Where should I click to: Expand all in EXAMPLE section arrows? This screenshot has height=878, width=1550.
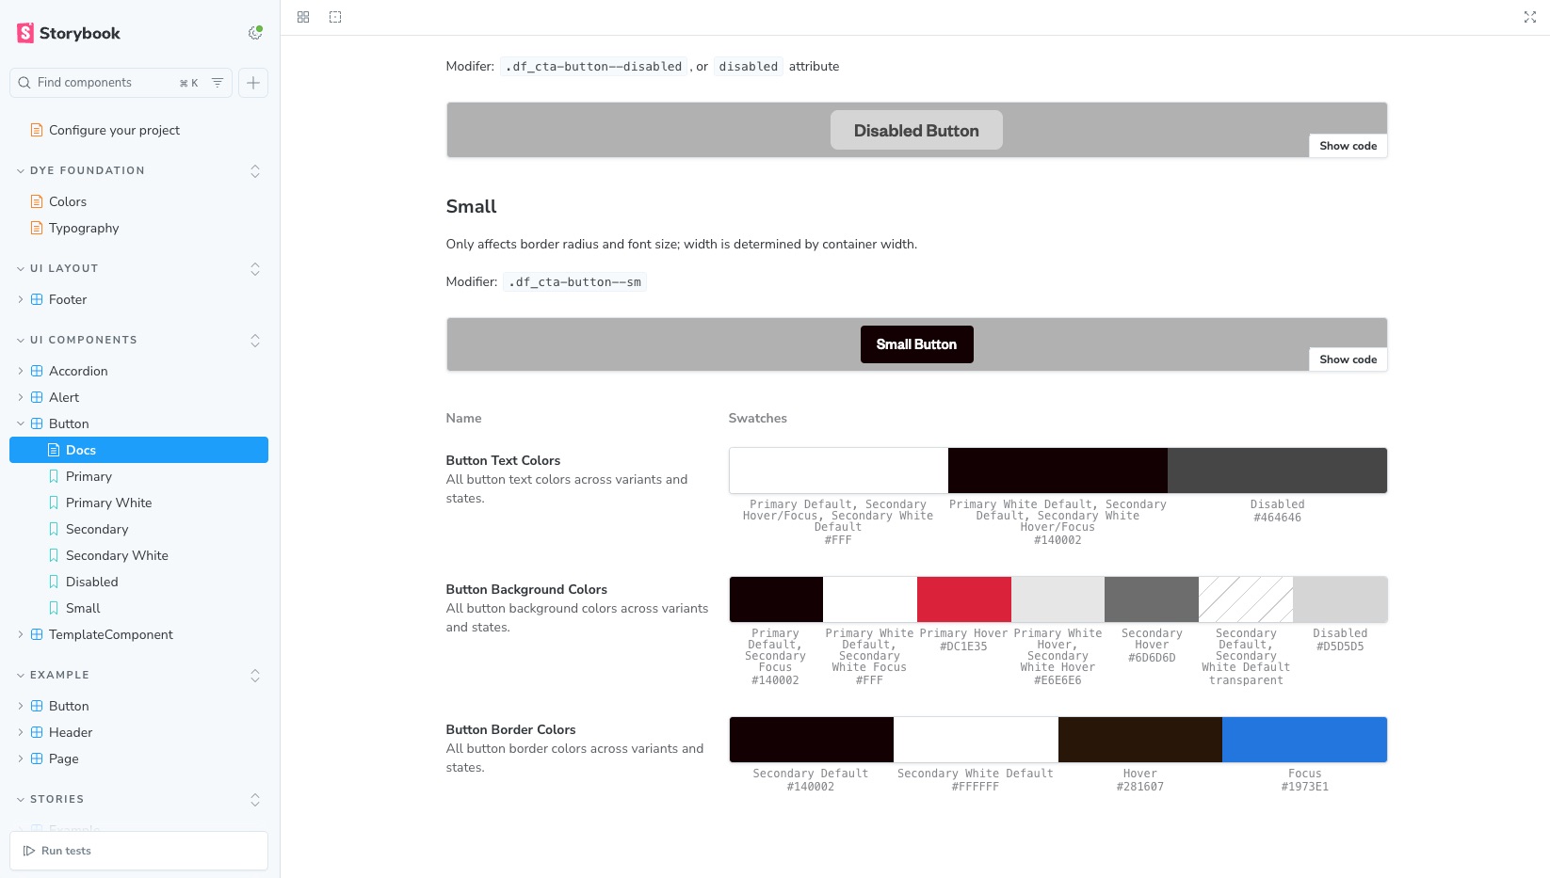255,676
